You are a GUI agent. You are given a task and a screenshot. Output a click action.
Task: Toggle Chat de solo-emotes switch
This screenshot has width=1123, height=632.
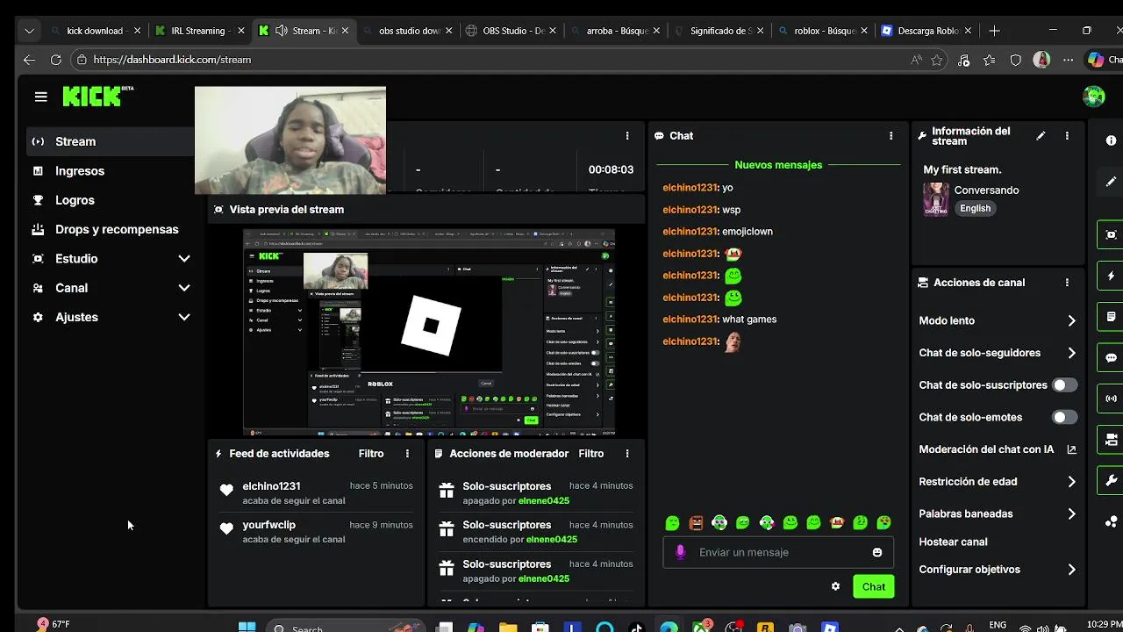coord(1064,417)
